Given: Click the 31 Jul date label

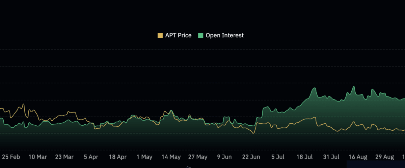Looking at the screenshot, I should (331, 157).
